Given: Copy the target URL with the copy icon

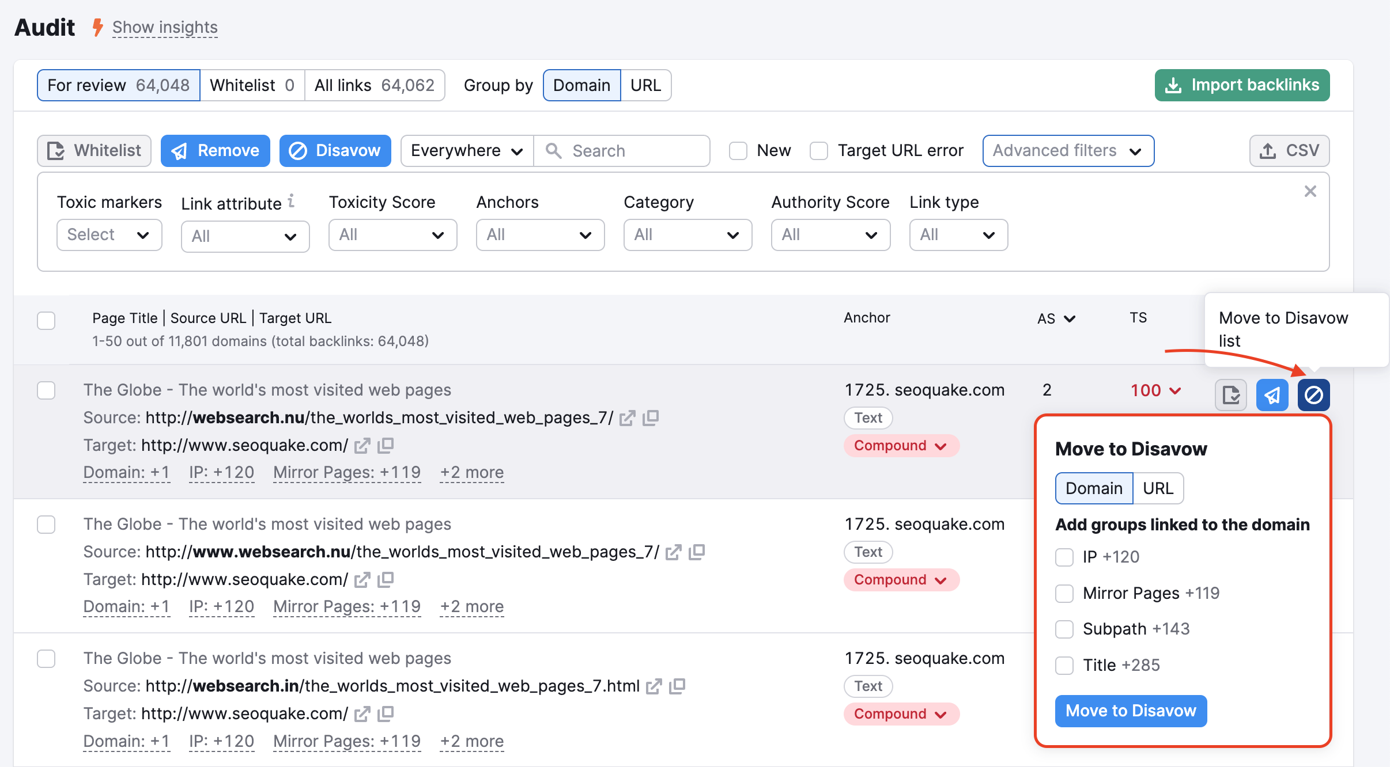Looking at the screenshot, I should tap(387, 445).
